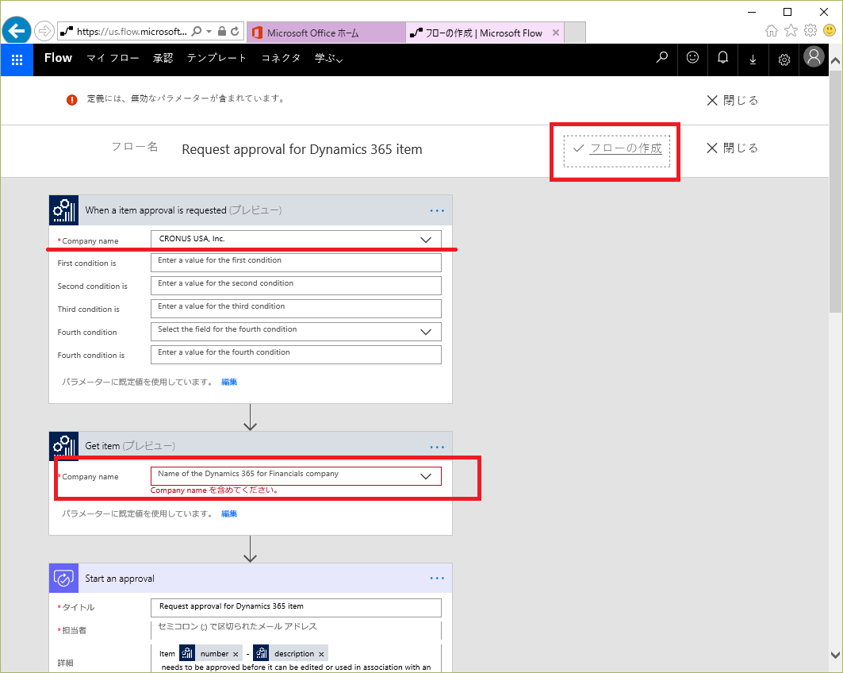Click the address bar search dropdown arrow
Viewport: 843px width, 673px height.
point(209,31)
